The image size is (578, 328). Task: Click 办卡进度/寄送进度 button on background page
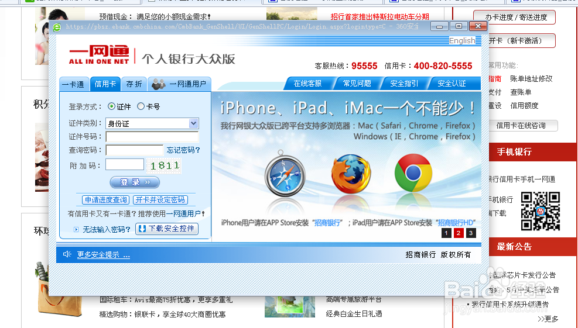[514, 18]
